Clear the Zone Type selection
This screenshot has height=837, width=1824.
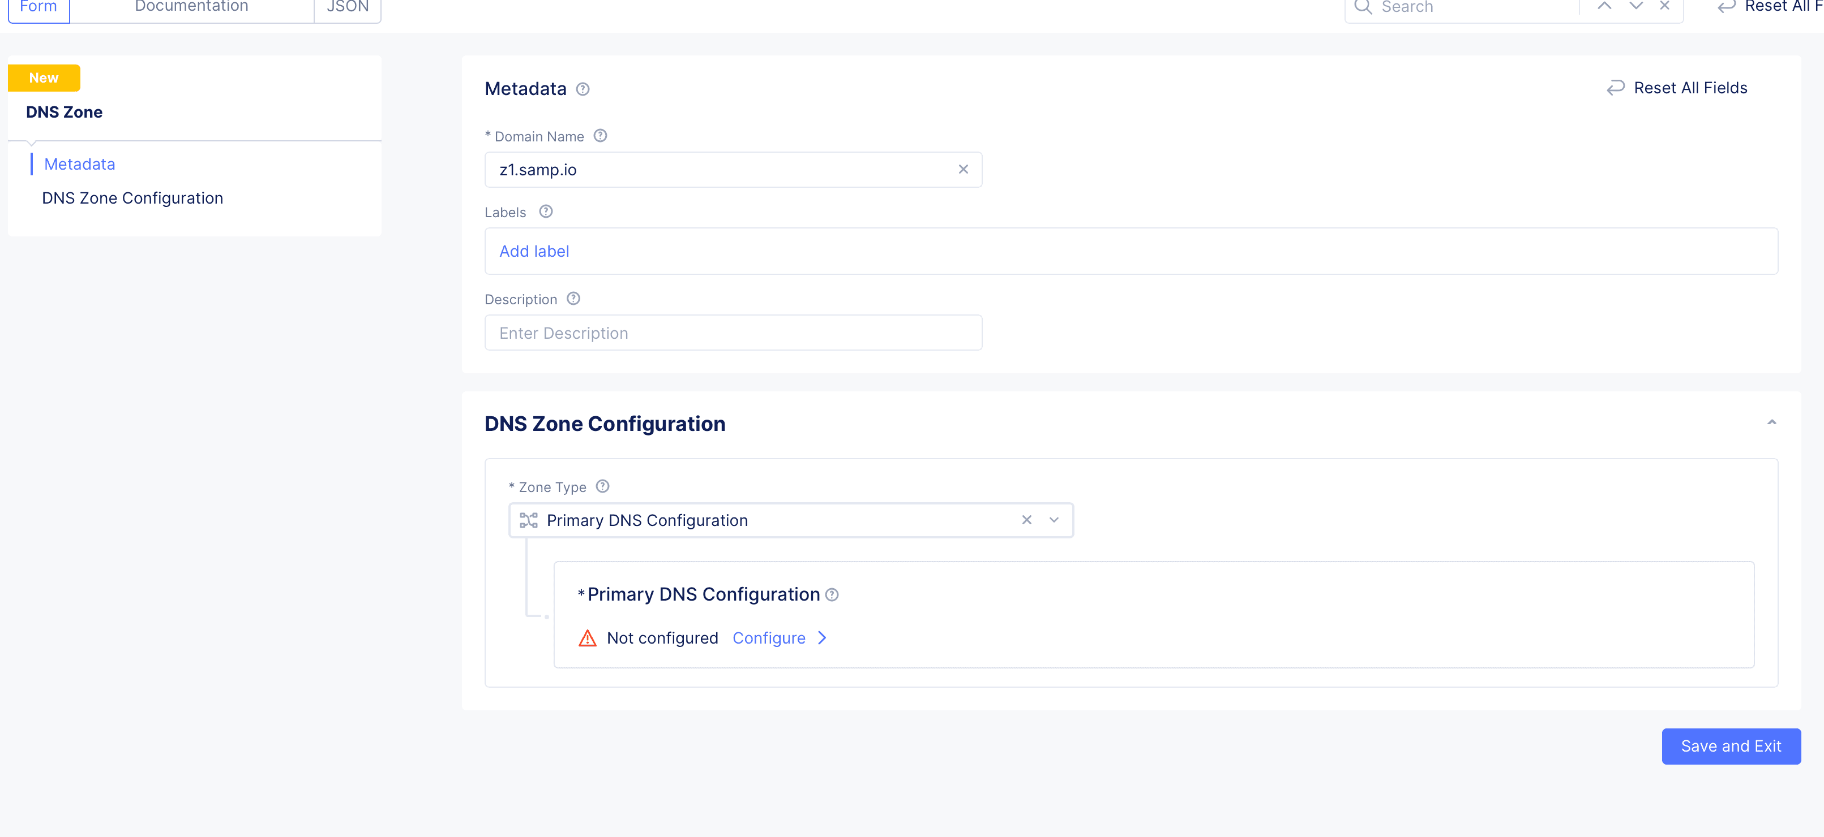tap(1026, 520)
